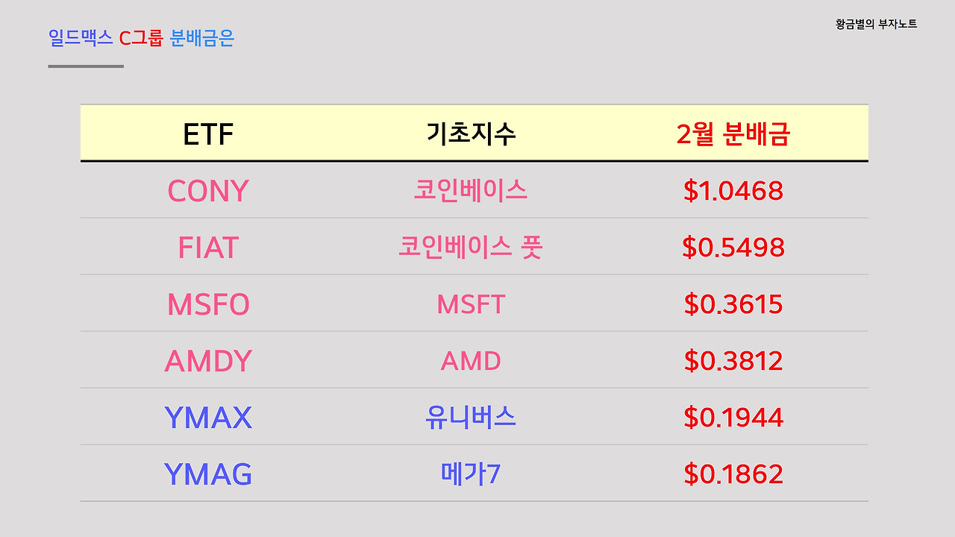Viewport: 955px width, 537px height.
Task: Click the FIAT ETF ticker
Action: click(x=207, y=248)
